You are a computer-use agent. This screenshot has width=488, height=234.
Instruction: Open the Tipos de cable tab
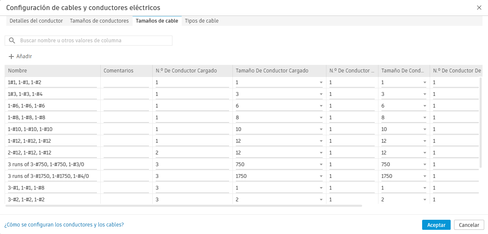pyautogui.click(x=201, y=21)
